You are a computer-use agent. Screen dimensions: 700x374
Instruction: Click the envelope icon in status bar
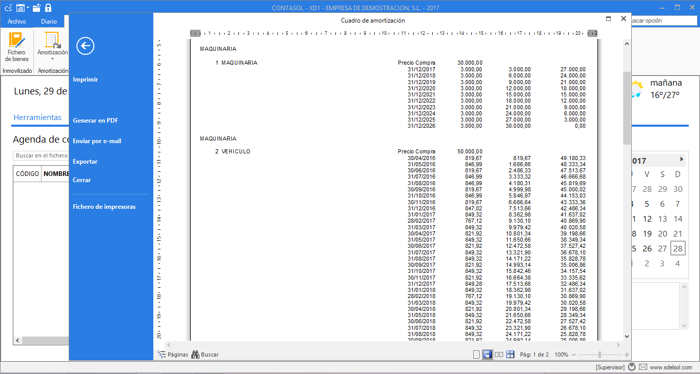pyautogui.click(x=643, y=367)
